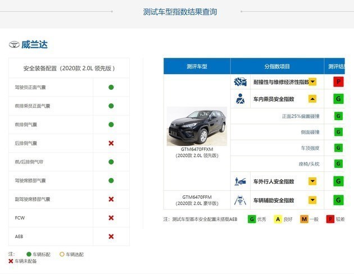This screenshot has width=354, height=274.
Task: Click orange M 一般 legend swatch
Action: tap(304, 219)
